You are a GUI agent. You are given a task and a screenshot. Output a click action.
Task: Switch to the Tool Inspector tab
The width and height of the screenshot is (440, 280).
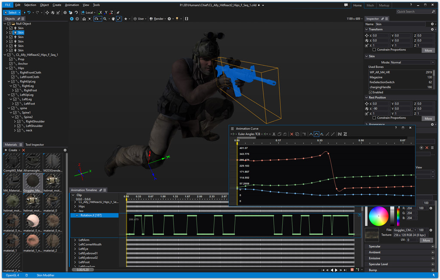coord(34,145)
